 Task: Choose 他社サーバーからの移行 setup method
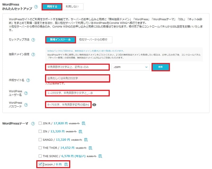coord(95,40)
